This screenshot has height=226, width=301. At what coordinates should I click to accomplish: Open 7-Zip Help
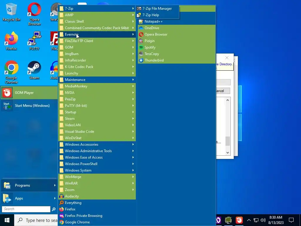pyautogui.click(x=157, y=15)
